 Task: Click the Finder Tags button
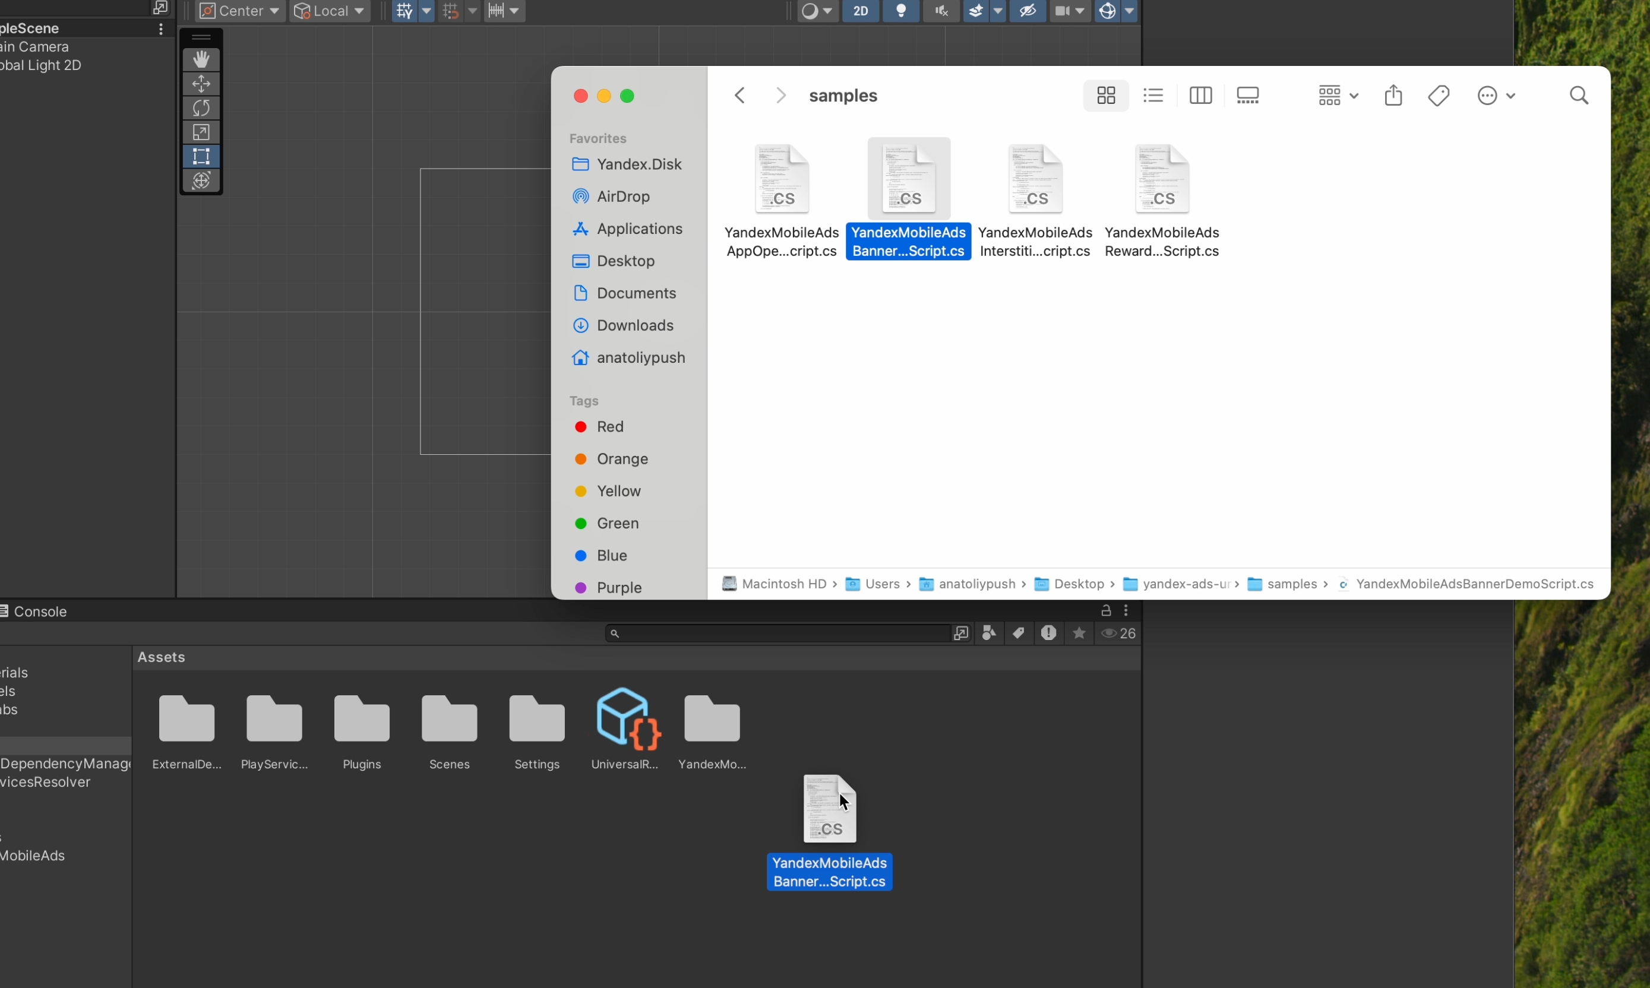pyautogui.click(x=1439, y=96)
